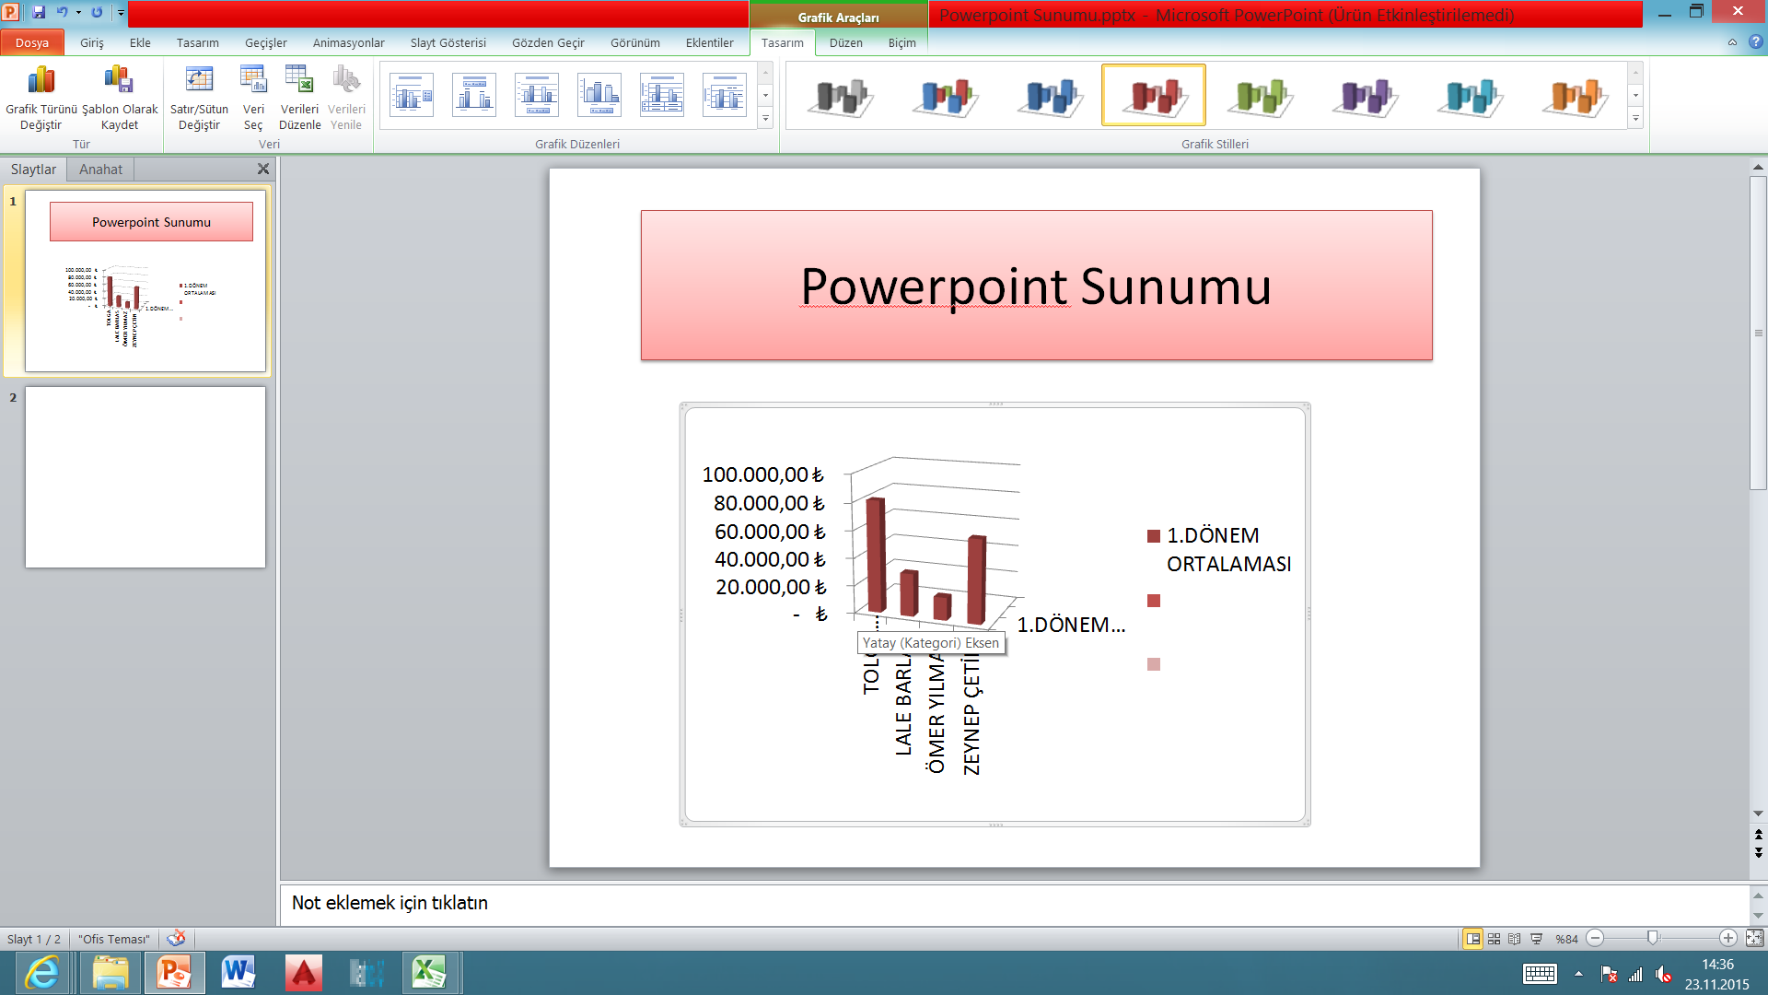Start slide show from status bar
This screenshot has height=995, width=1768.
coord(1536,939)
